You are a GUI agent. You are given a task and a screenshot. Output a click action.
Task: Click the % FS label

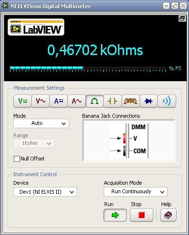(x=175, y=68)
